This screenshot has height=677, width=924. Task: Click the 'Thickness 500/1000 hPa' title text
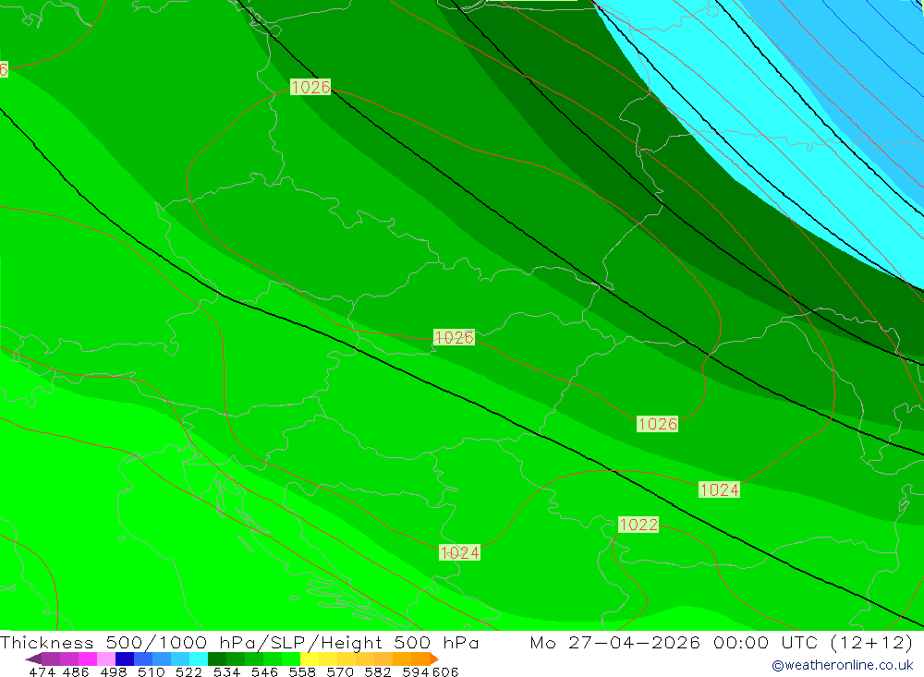[129, 642]
